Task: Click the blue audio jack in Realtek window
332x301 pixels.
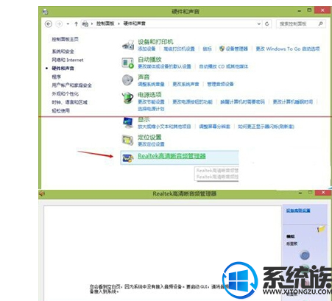Action: pos(305,255)
